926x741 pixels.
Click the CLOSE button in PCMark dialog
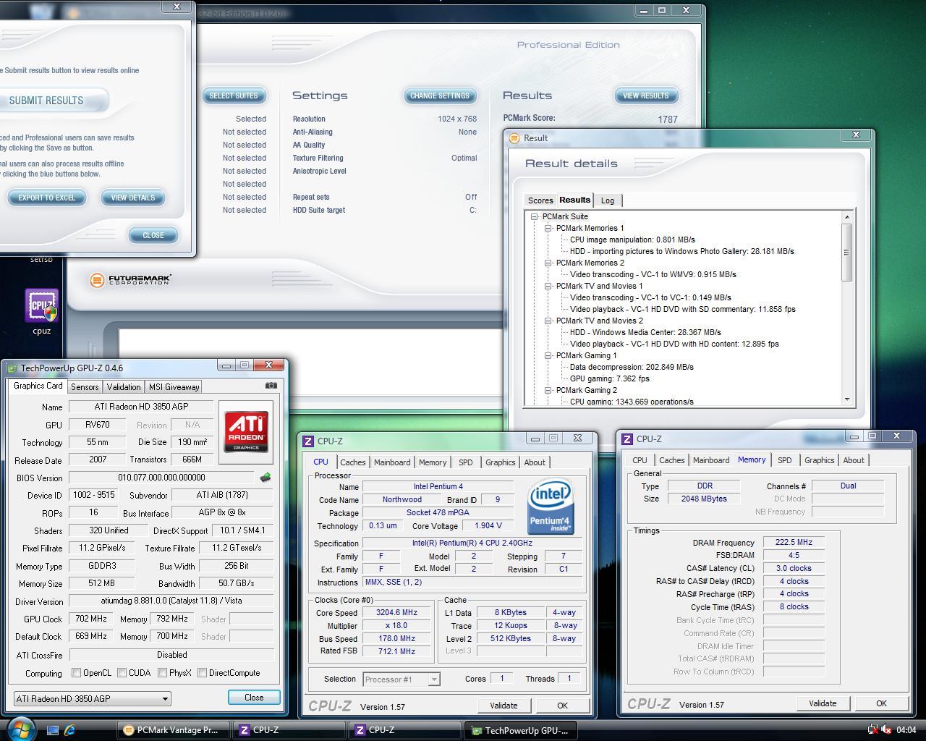point(153,235)
